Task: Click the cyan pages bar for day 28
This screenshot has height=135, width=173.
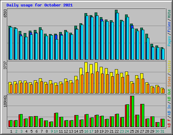Action: pos(148,49)
